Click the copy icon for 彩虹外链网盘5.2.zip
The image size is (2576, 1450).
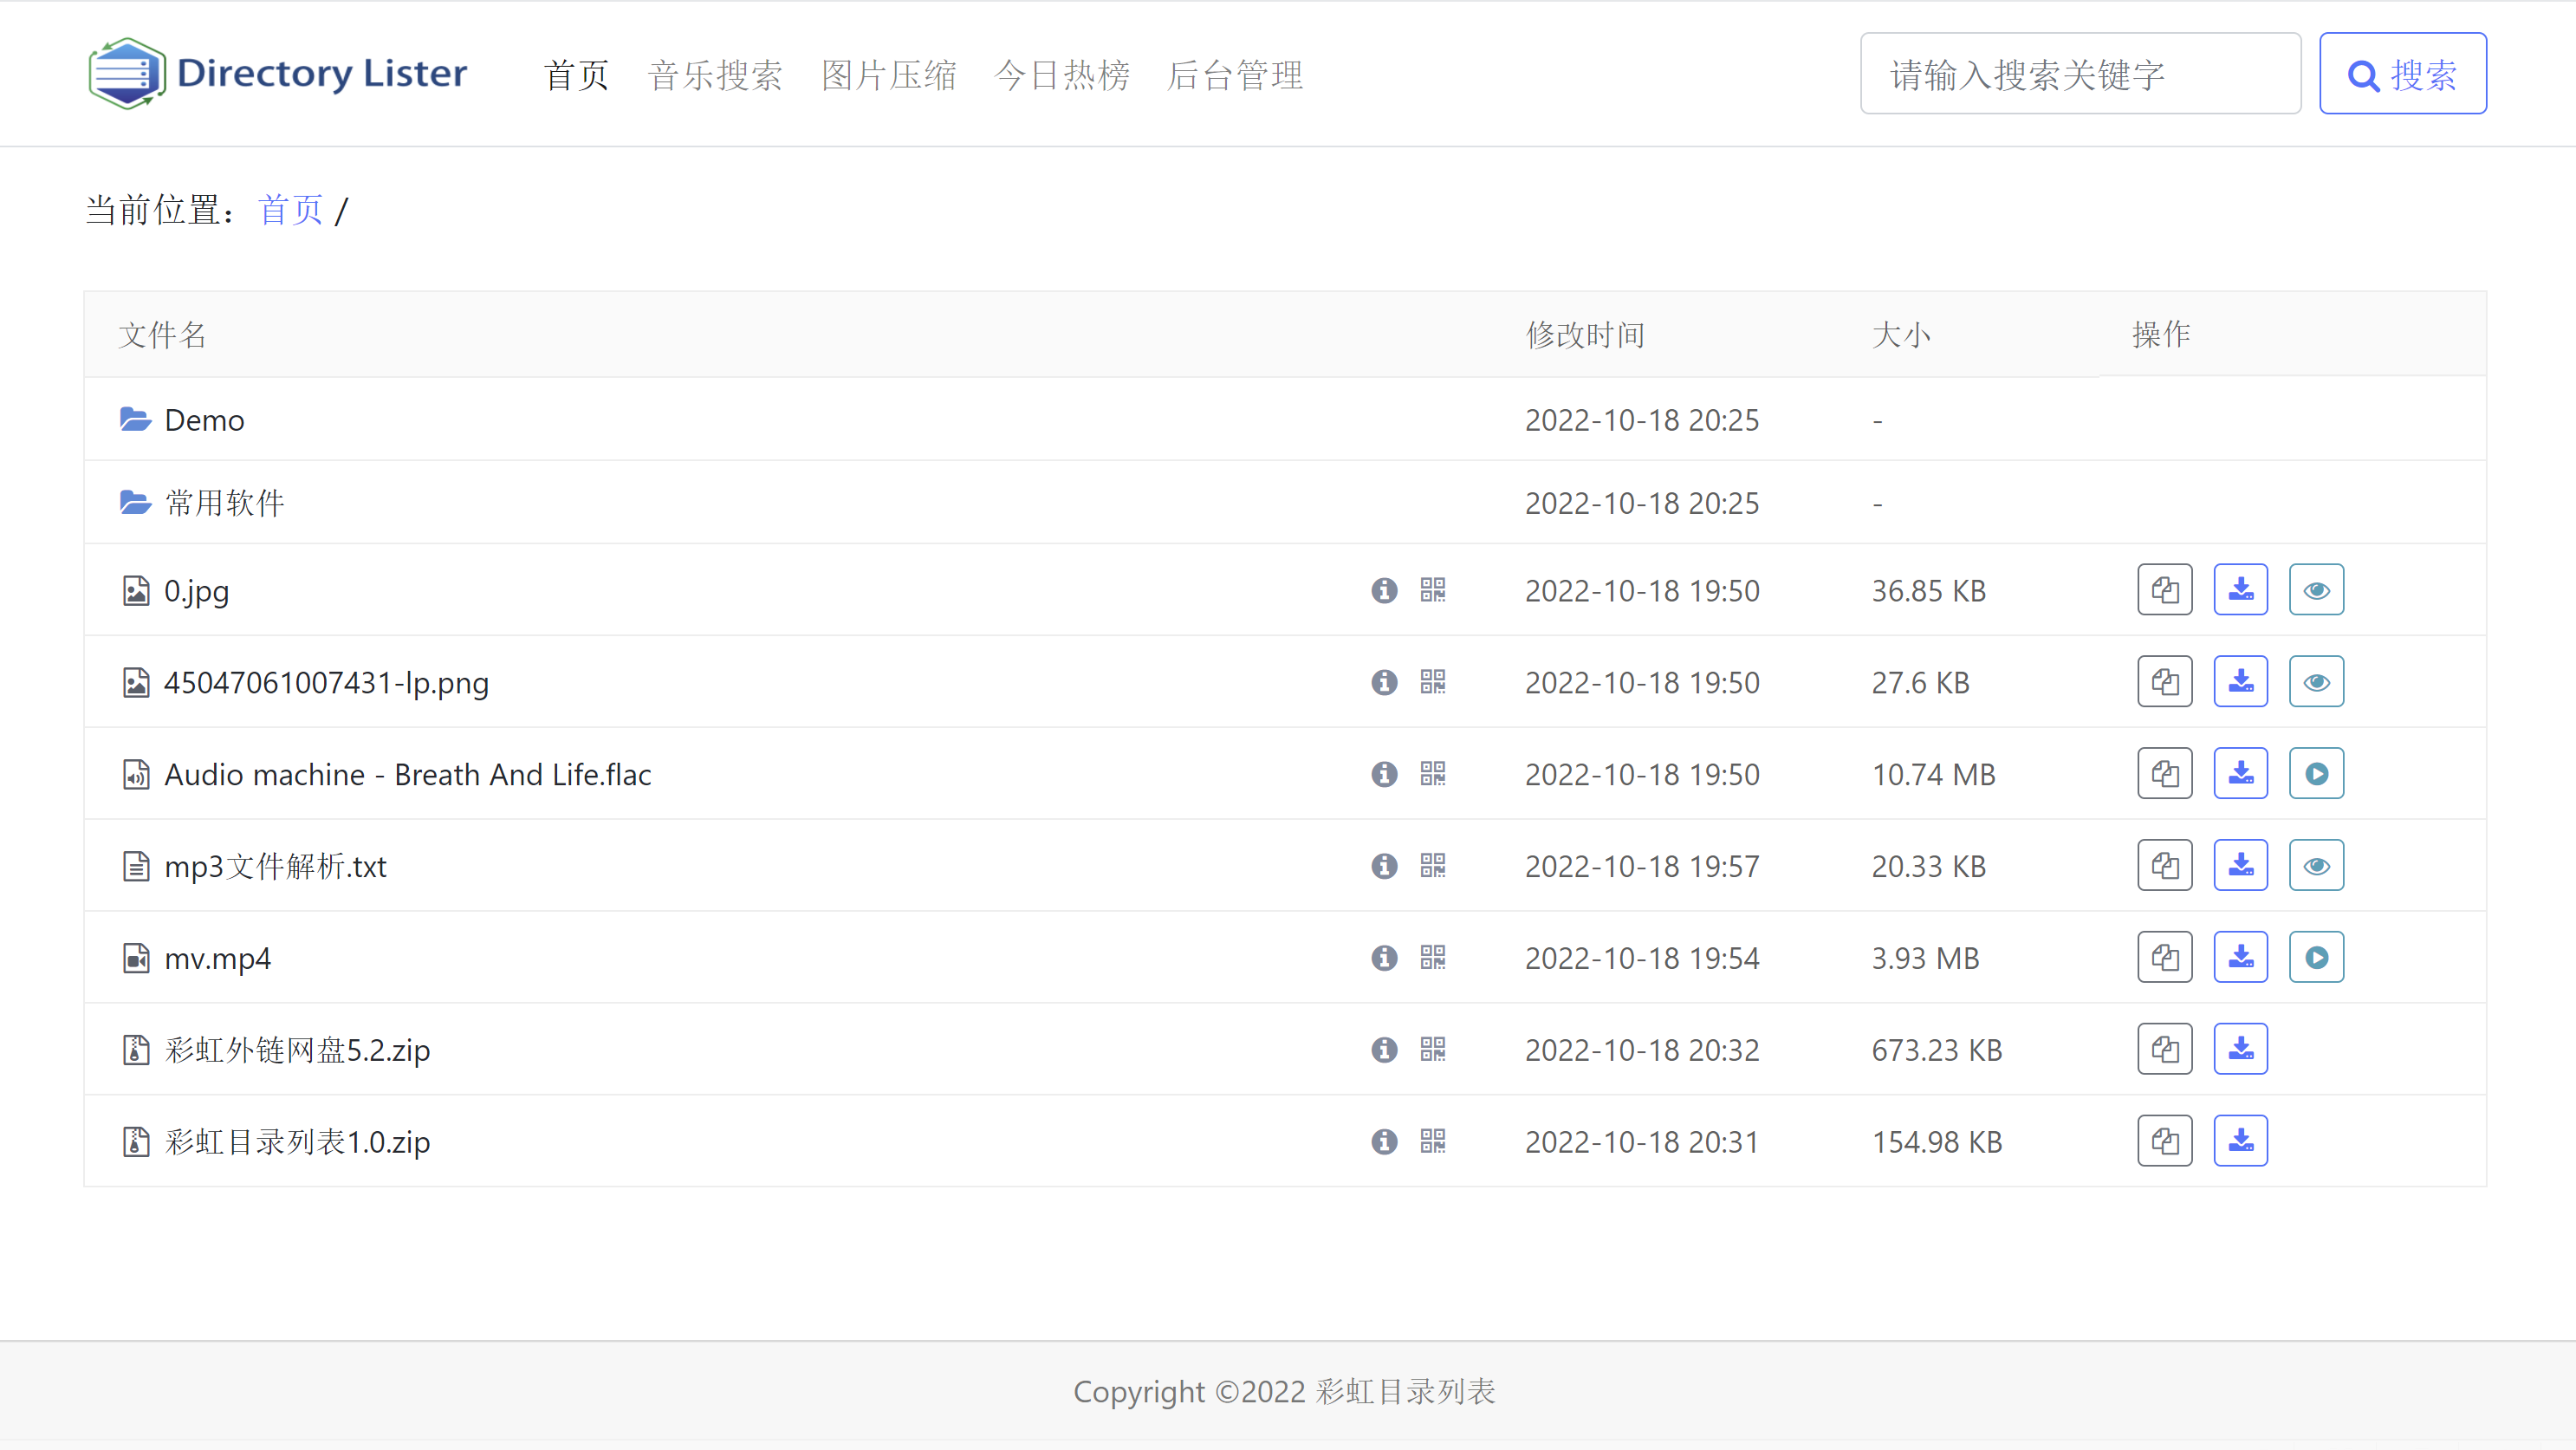point(2164,1050)
